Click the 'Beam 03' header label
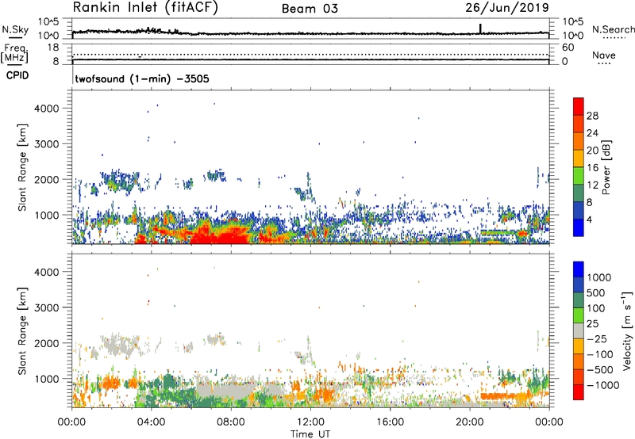 [x=310, y=9]
